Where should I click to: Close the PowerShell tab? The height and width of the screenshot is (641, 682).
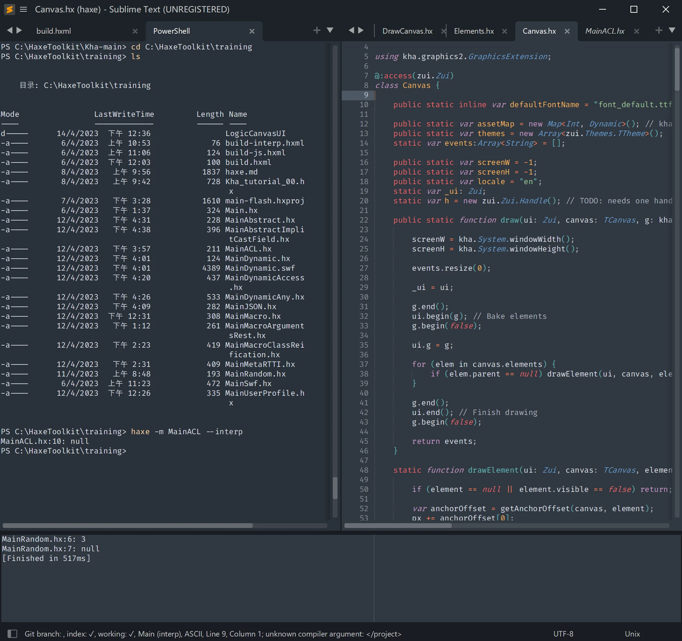252,31
